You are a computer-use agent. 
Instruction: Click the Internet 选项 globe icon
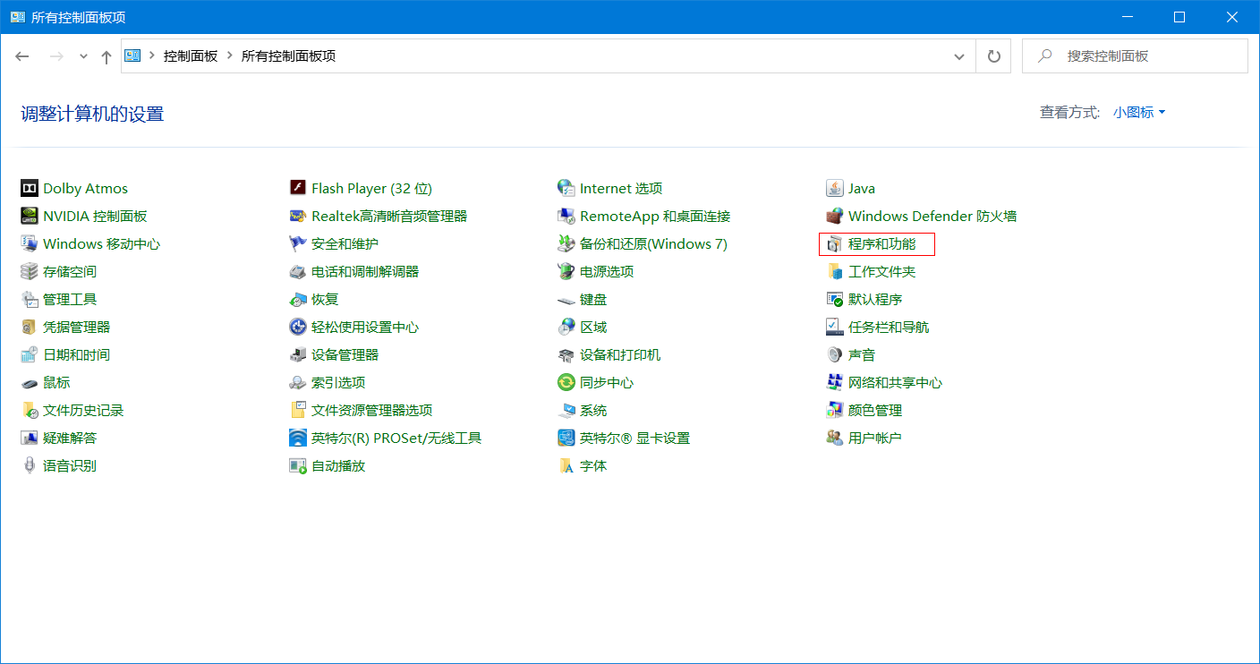tap(566, 188)
